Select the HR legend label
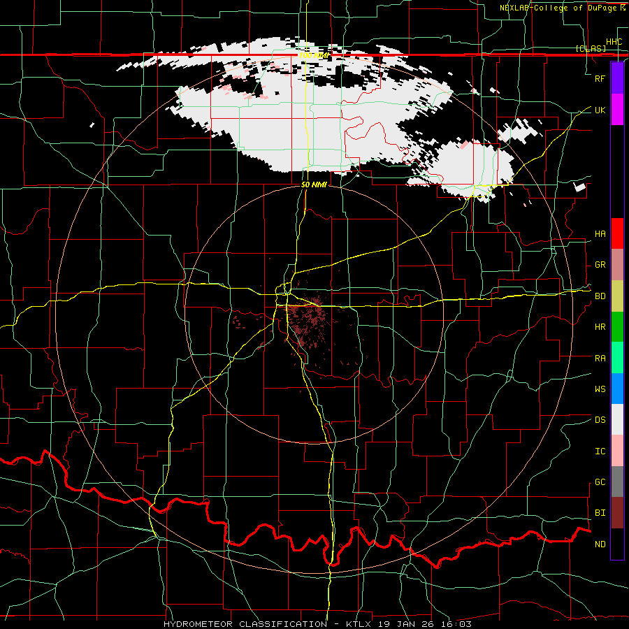 tap(600, 327)
